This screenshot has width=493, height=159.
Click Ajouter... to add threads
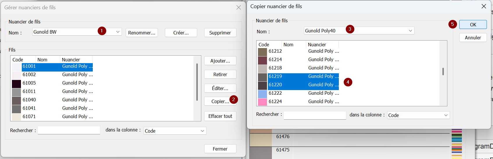(220, 61)
